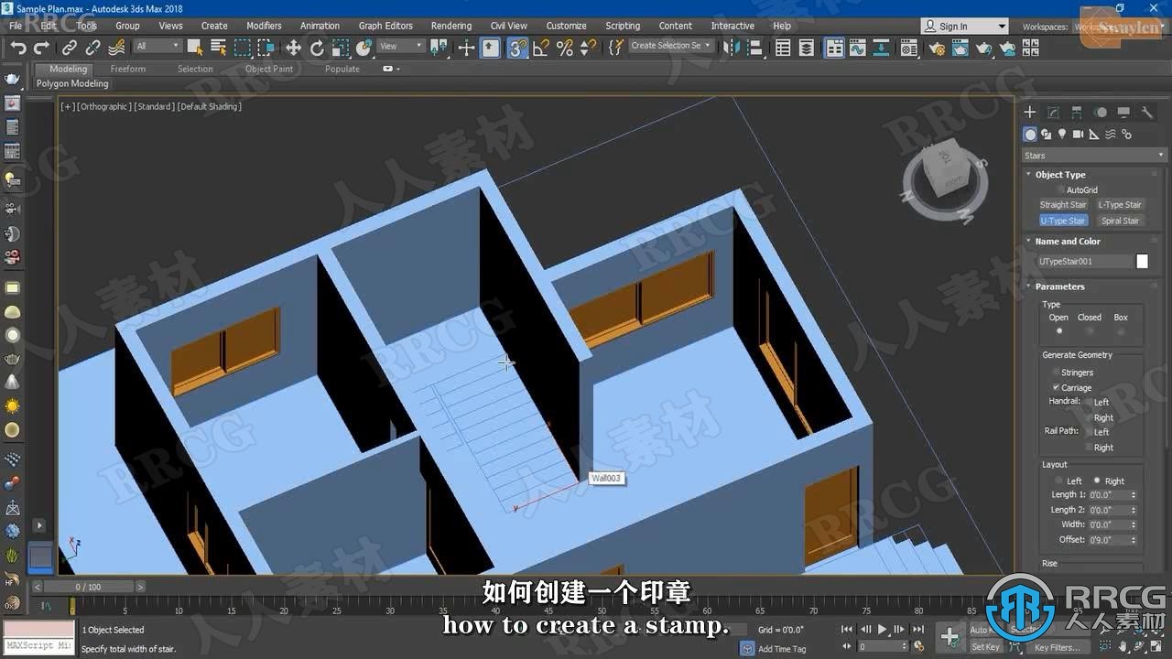Click the Unlink Selection icon
Viewport: 1172px width, 659px height.
92,48
